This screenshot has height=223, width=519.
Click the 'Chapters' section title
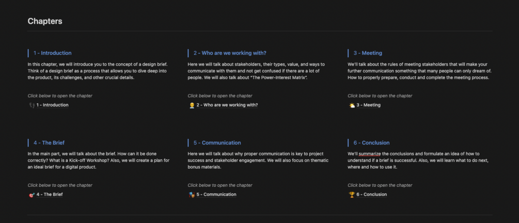click(x=45, y=22)
